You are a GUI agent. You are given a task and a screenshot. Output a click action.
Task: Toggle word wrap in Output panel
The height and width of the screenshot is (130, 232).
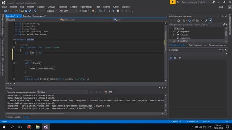[x=111, y=92]
